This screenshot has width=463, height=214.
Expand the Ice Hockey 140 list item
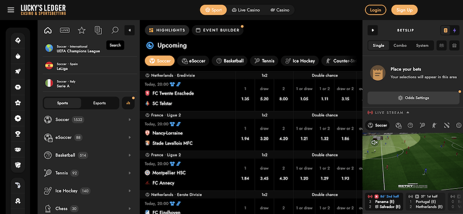coord(88,191)
